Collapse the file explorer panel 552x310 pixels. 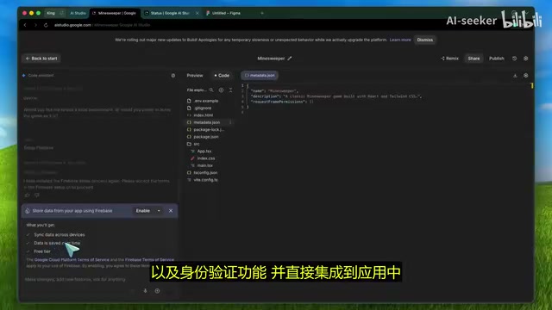tap(230, 90)
